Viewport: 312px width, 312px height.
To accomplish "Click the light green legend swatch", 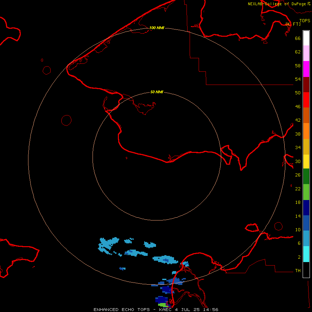I will point(306,192).
